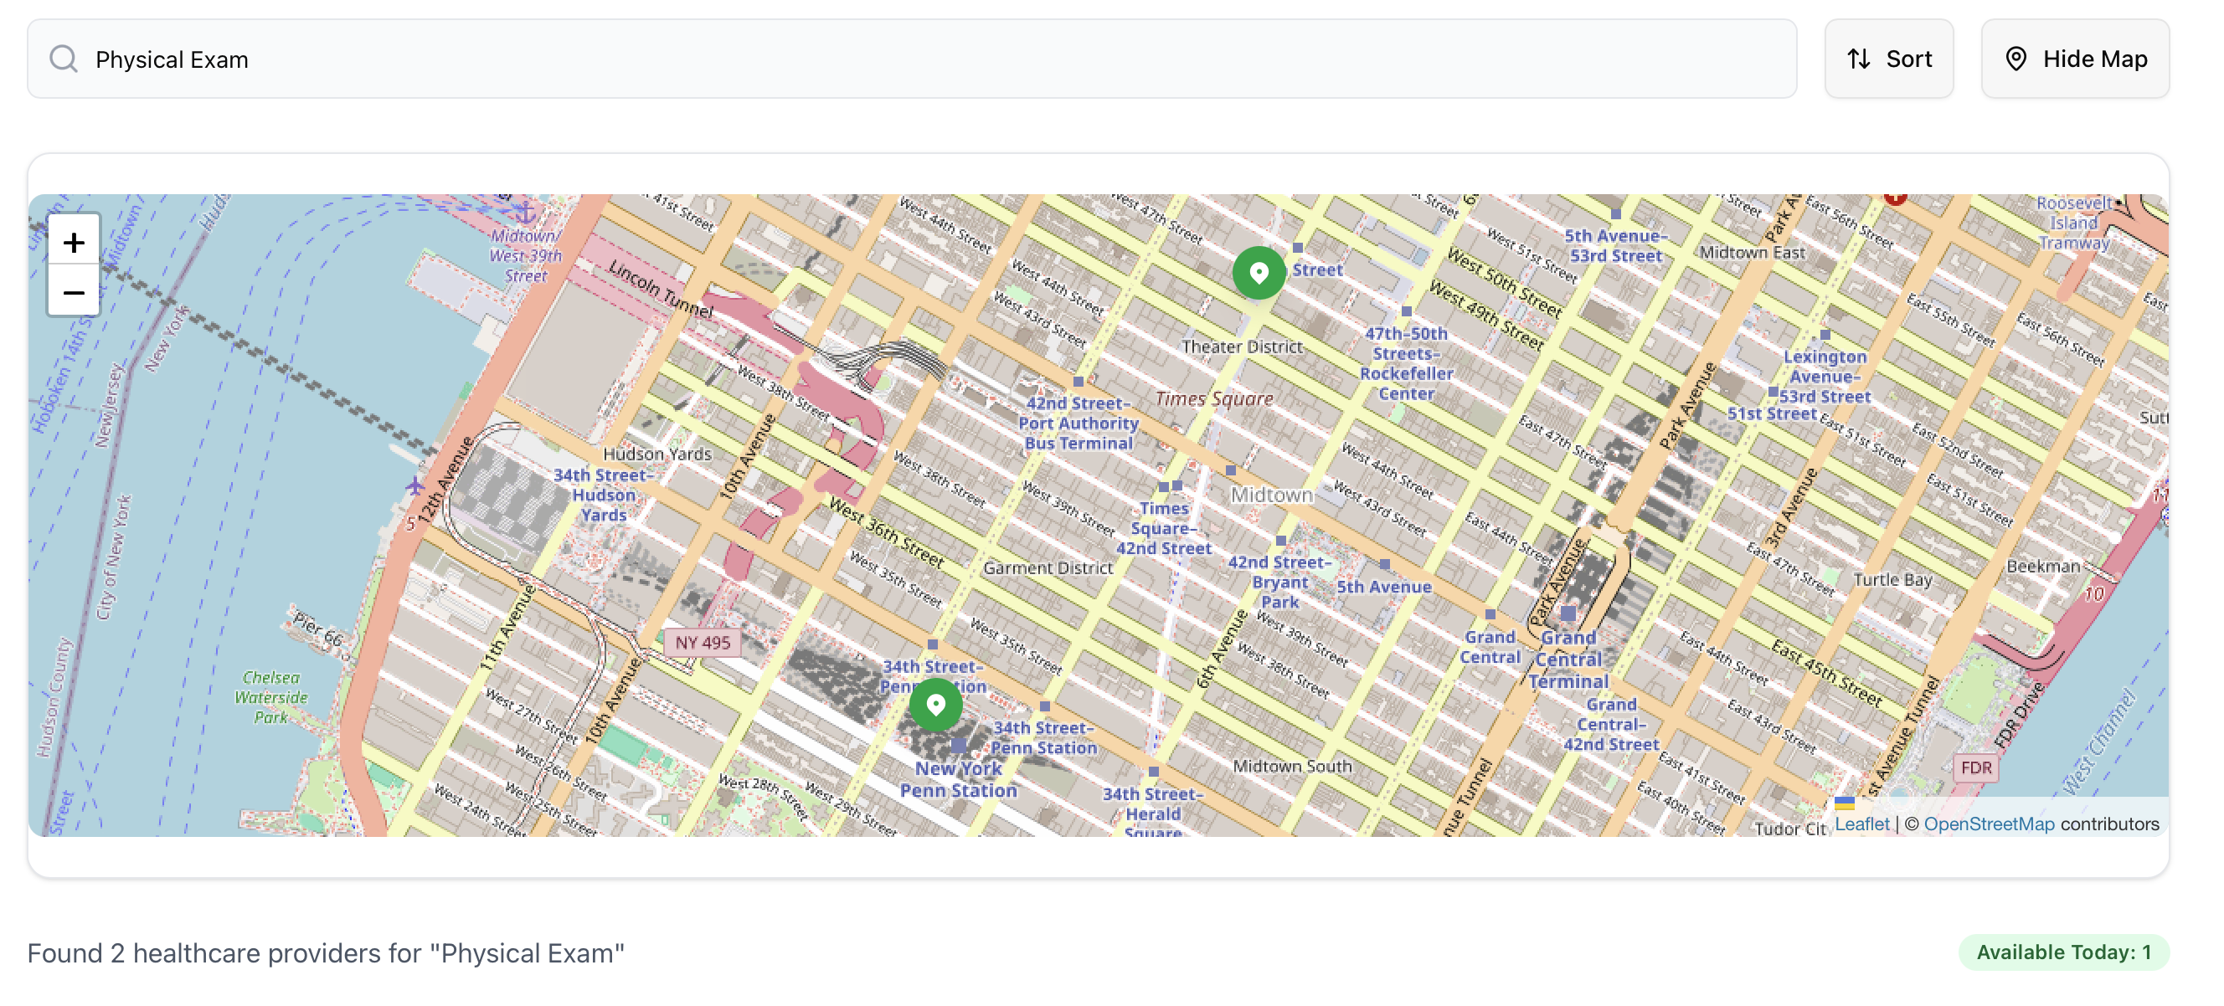Viewport: 2224px width, 1006px height.
Task: Select the green marker near Theater District
Action: (1258, 273)
